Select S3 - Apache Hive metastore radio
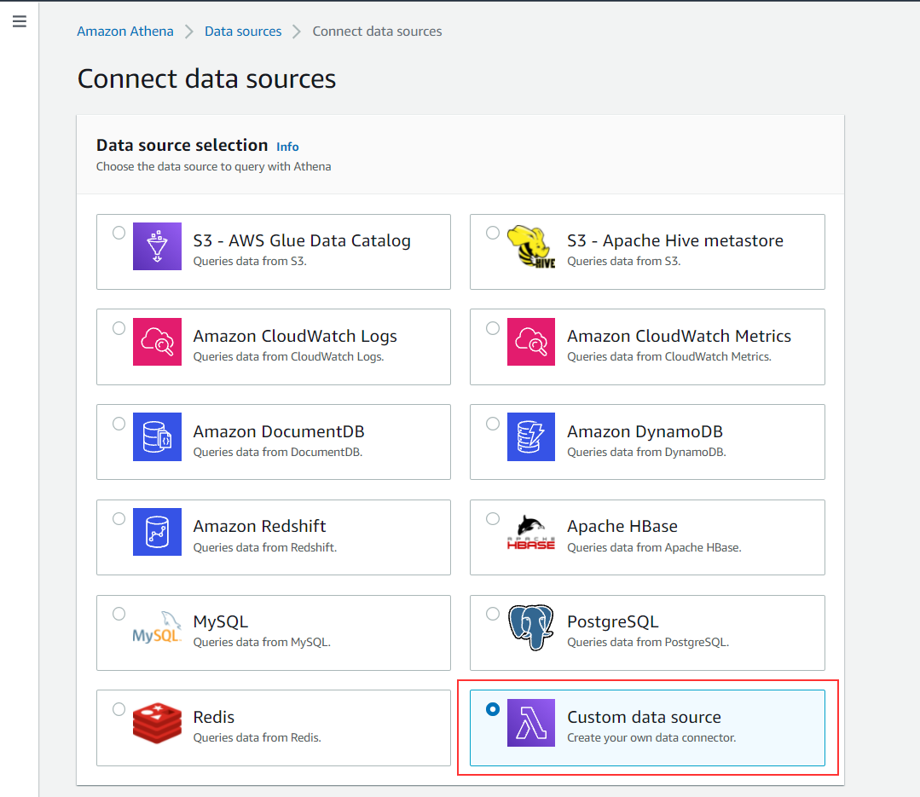Image resolution: width=920 pixels, height=797 pixels. (x=493, y=233)
